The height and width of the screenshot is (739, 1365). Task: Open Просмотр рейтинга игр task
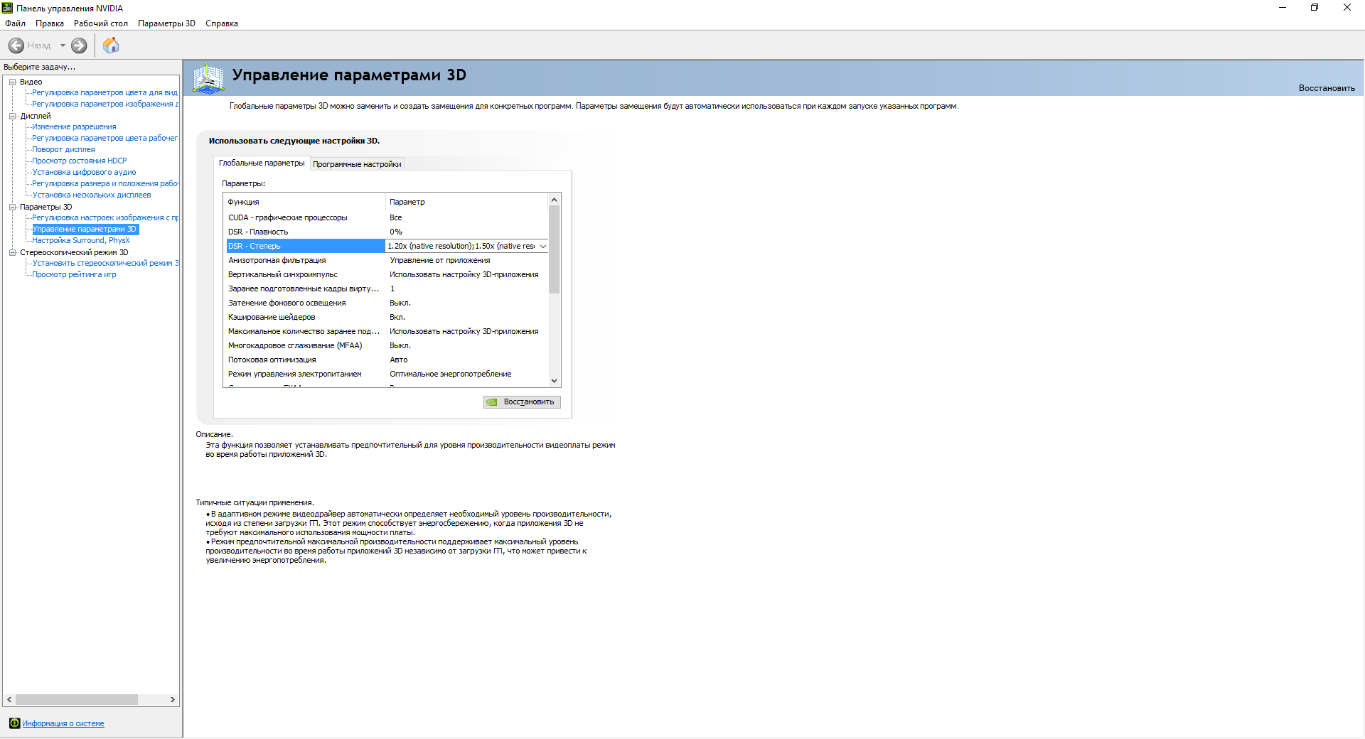click(74, 274)
